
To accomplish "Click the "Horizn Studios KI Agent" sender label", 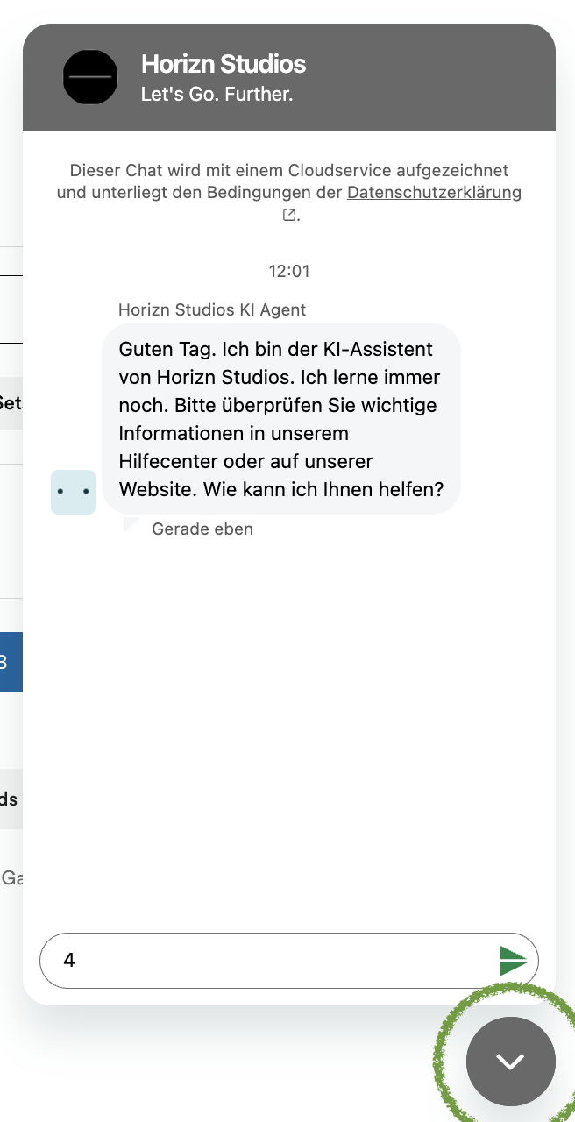I will (x=212, y=309).
